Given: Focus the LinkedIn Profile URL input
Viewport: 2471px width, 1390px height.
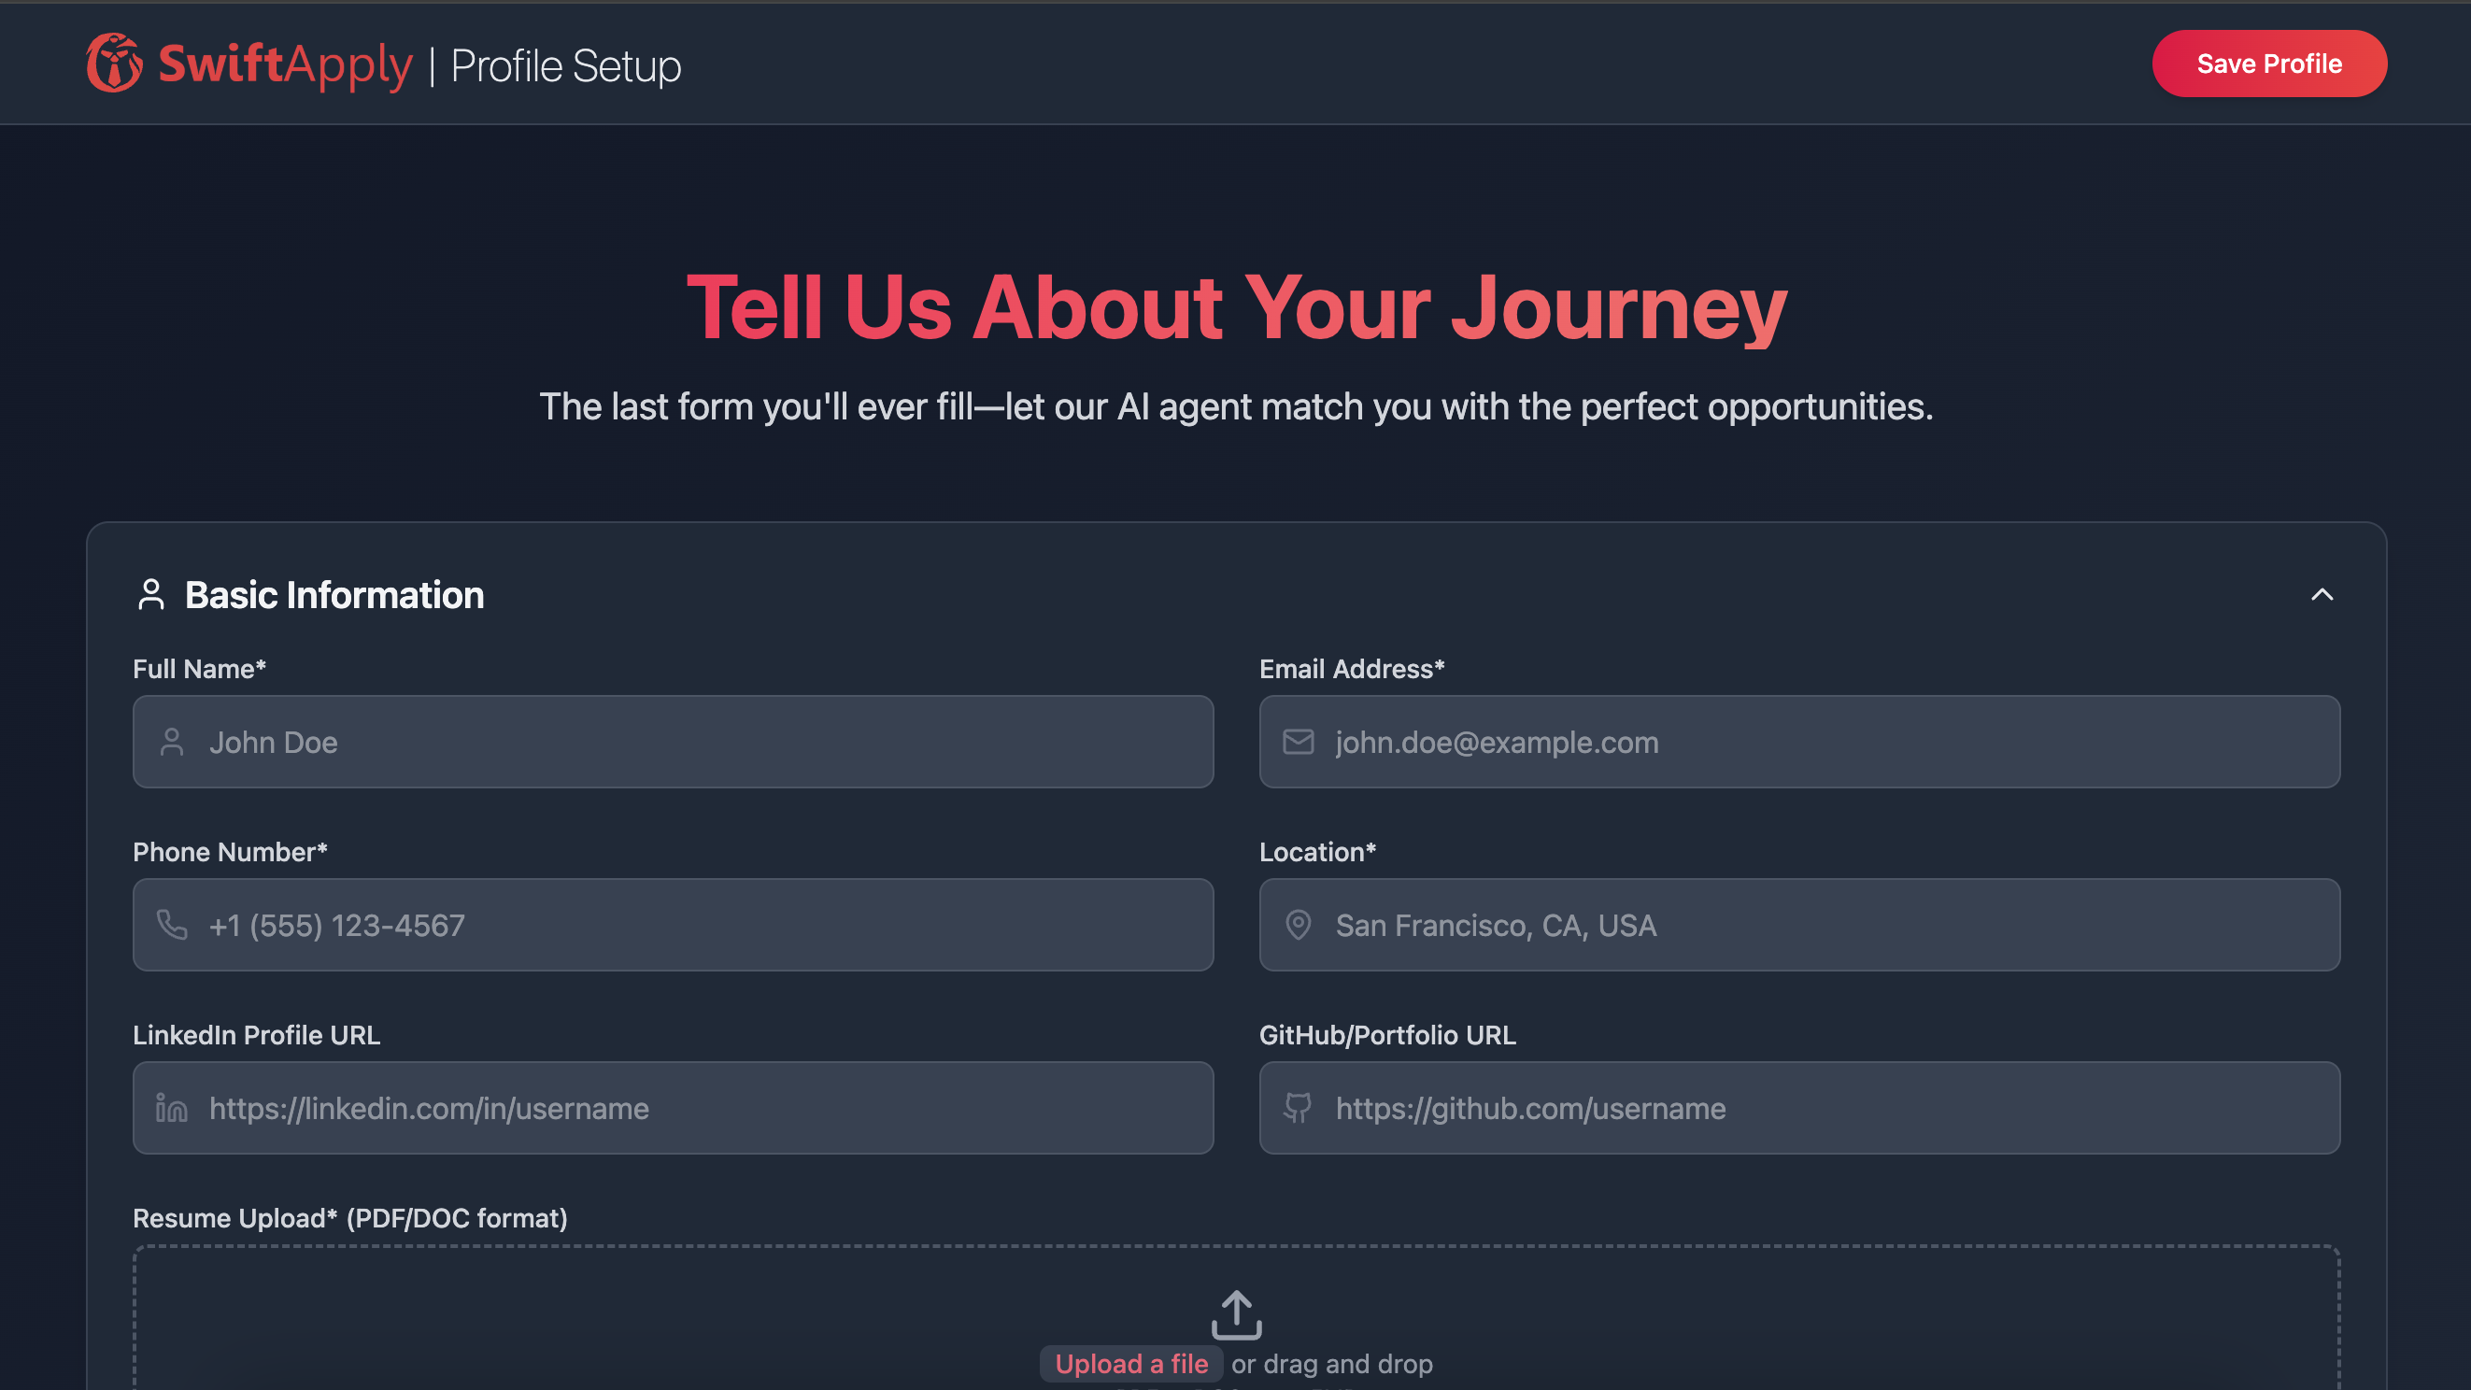Looking at the screenshot, I should (x=674, y=1109).
